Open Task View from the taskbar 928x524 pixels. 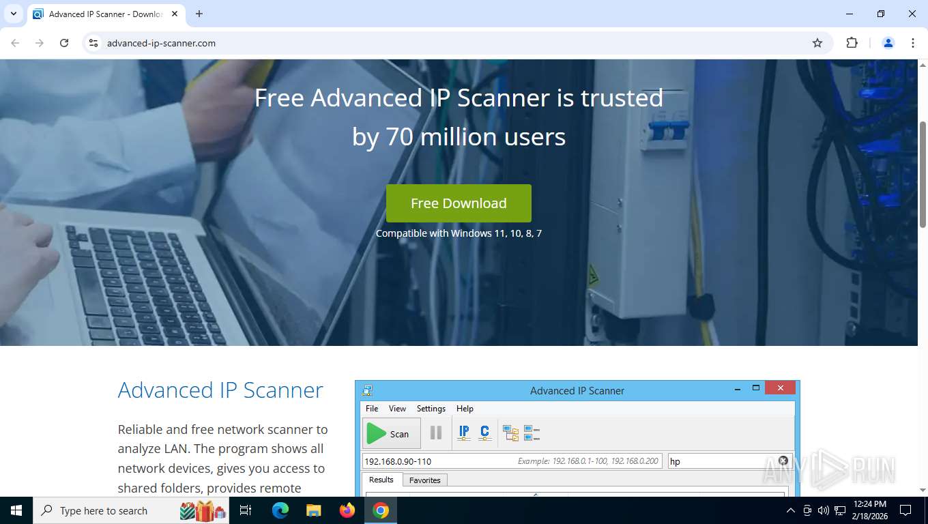click(x=246, y=510)
